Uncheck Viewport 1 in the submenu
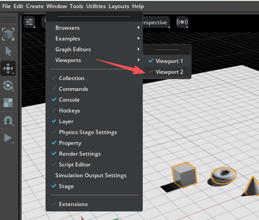Screen dimensions: 259x220 click(167, 61)
